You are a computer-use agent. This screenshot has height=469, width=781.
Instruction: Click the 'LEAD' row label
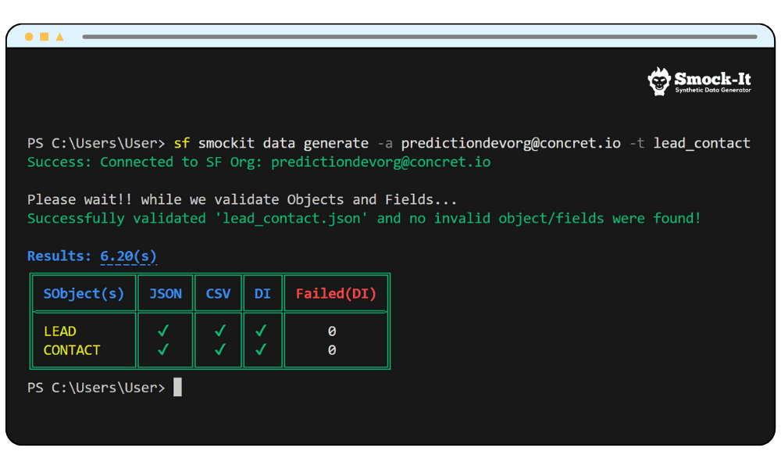coord(60,331)
